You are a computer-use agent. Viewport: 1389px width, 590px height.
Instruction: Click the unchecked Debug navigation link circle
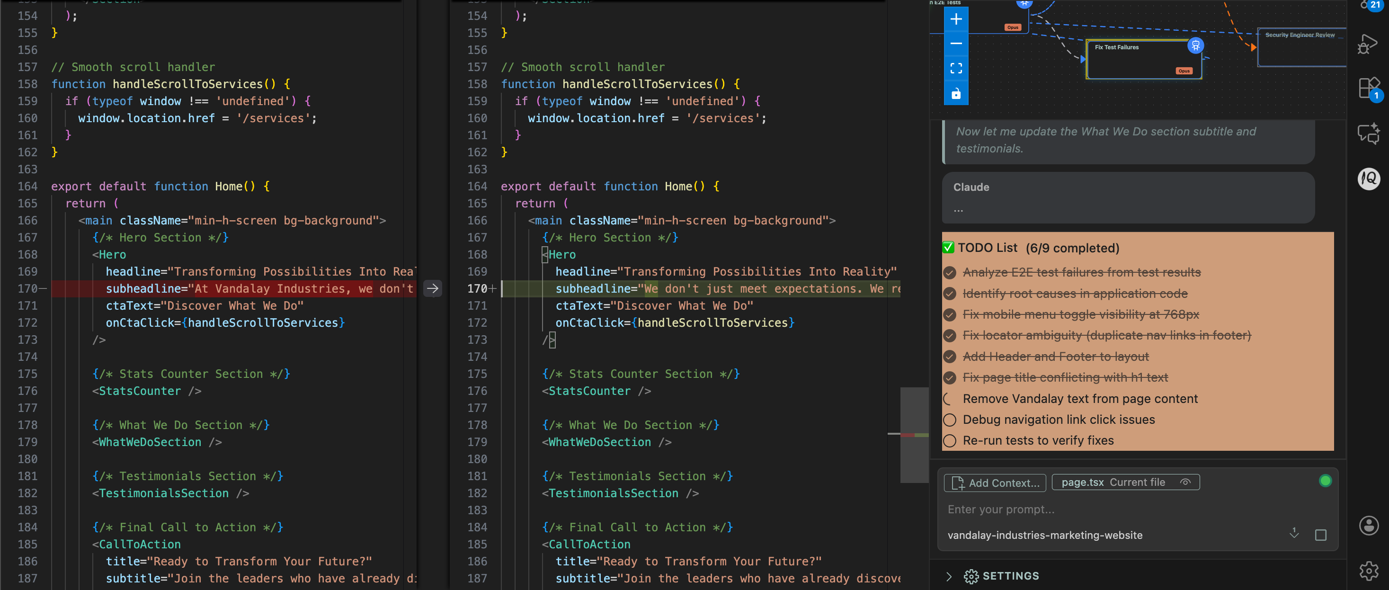pos(950,420)
